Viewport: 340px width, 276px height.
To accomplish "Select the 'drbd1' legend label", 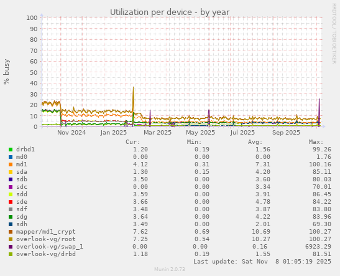I will [x=25, y=150].
